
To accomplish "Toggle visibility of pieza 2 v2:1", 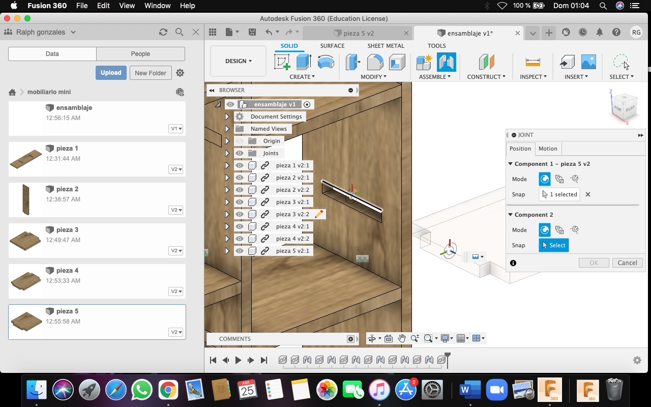I will tap(240, 178).
